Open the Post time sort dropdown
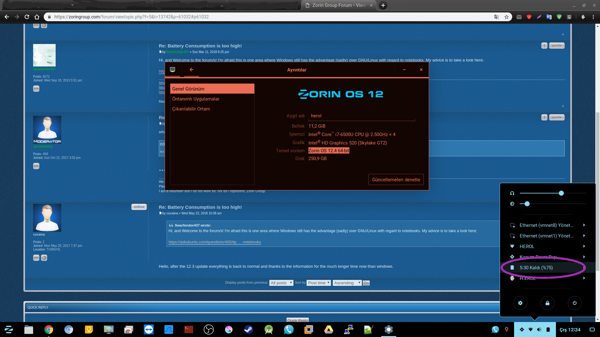 pos(319,283)
